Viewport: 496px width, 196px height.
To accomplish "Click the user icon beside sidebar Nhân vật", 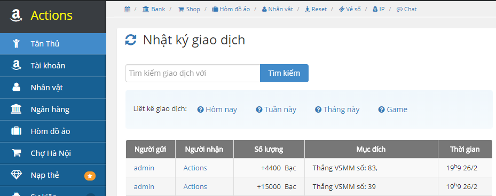I will click(16, 88).
